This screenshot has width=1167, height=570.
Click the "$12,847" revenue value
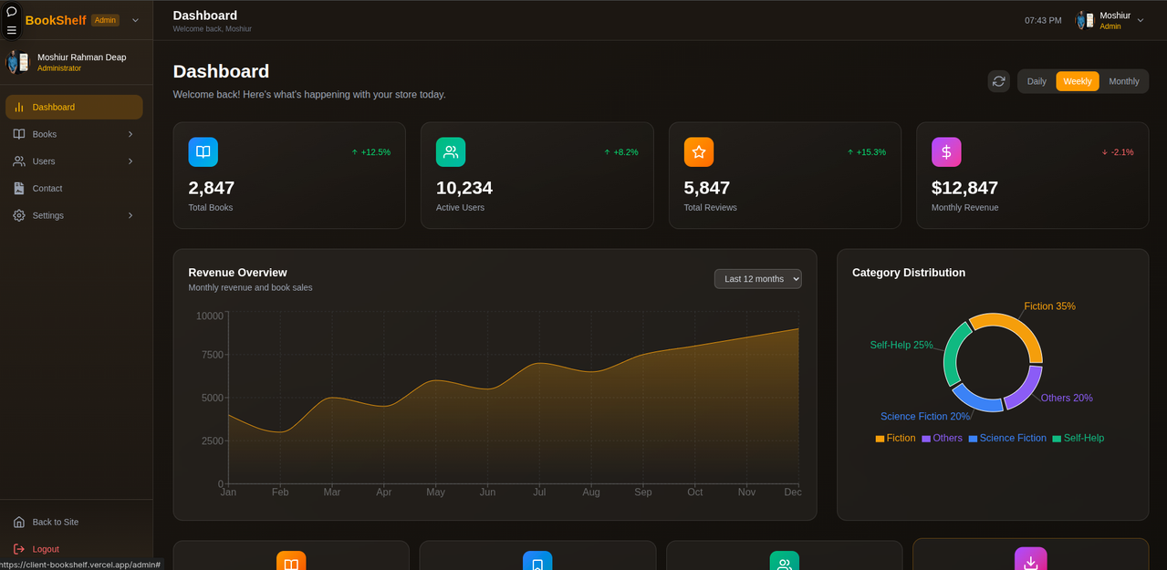point(964,188)
